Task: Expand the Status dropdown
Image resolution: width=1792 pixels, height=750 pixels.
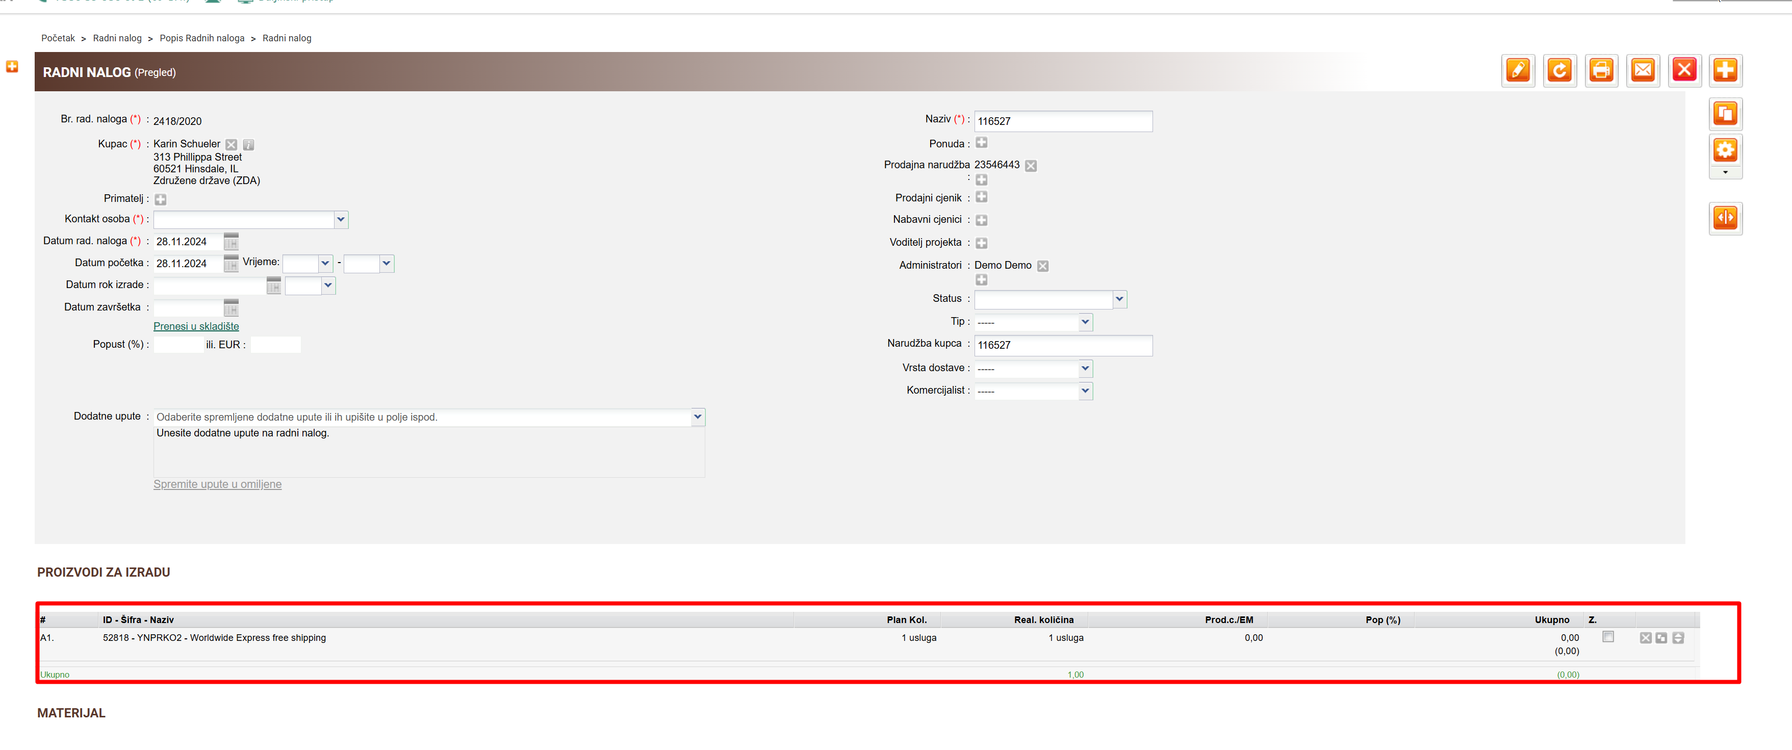Action: click(x=1119, y=299)
